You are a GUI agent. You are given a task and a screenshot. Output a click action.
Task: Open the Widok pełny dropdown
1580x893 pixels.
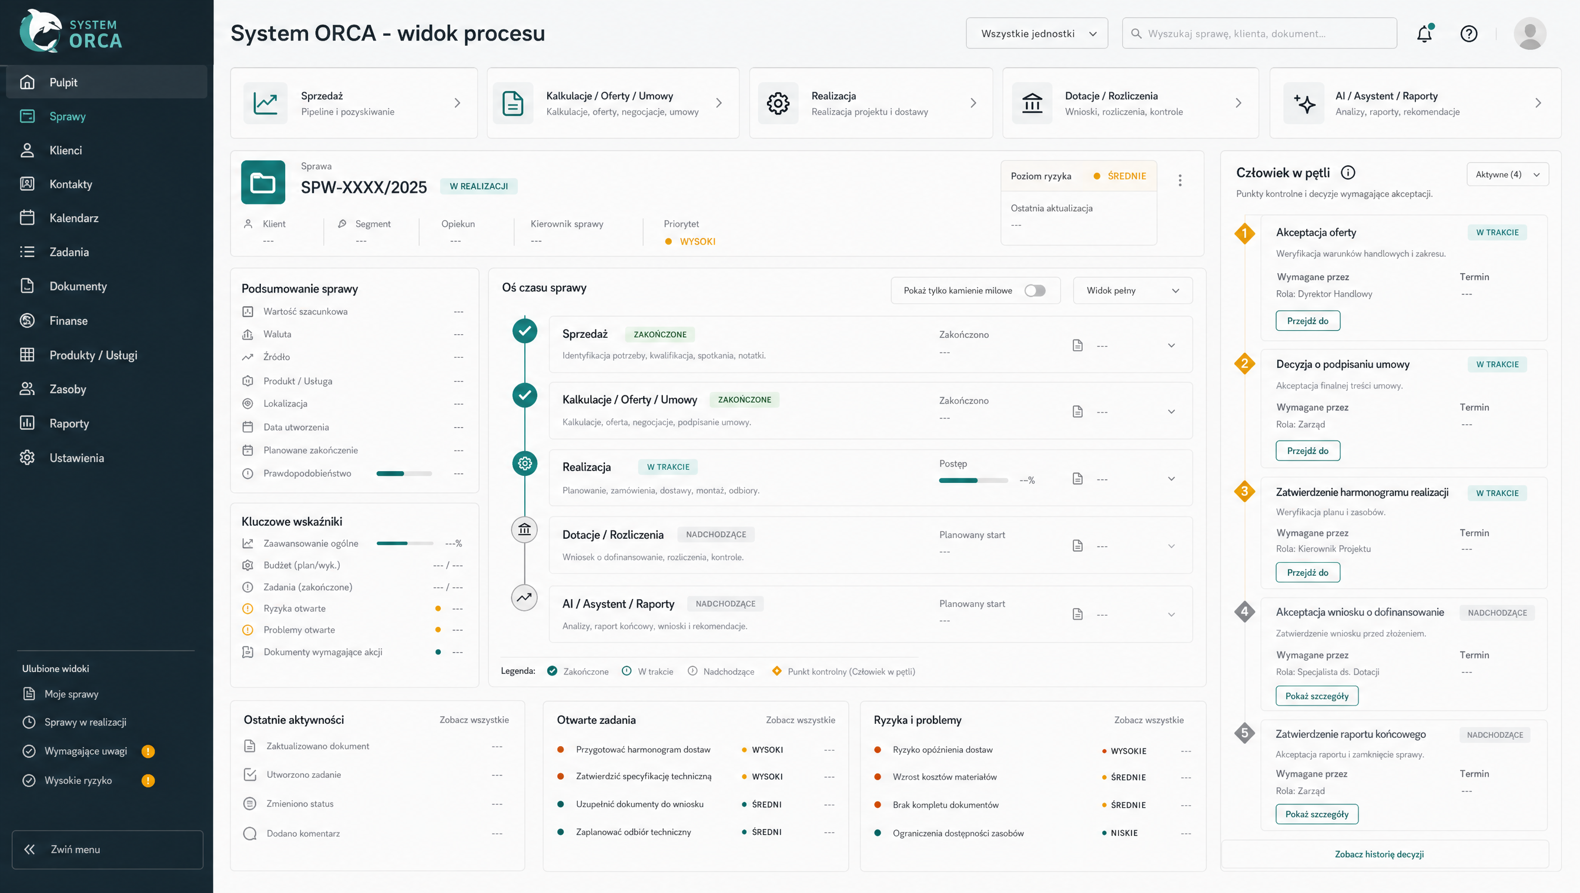click(x=1132, y=291)
